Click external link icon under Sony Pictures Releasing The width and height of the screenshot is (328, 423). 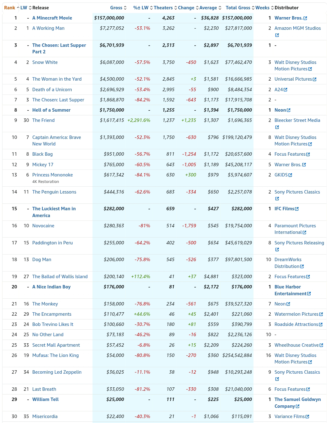(x=277, y=249)
